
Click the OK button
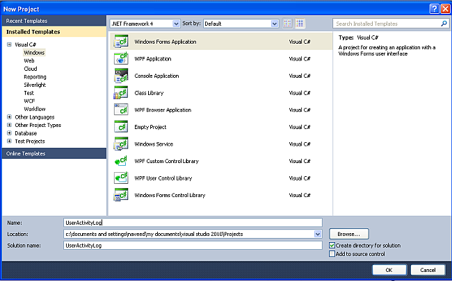point(389,270)
